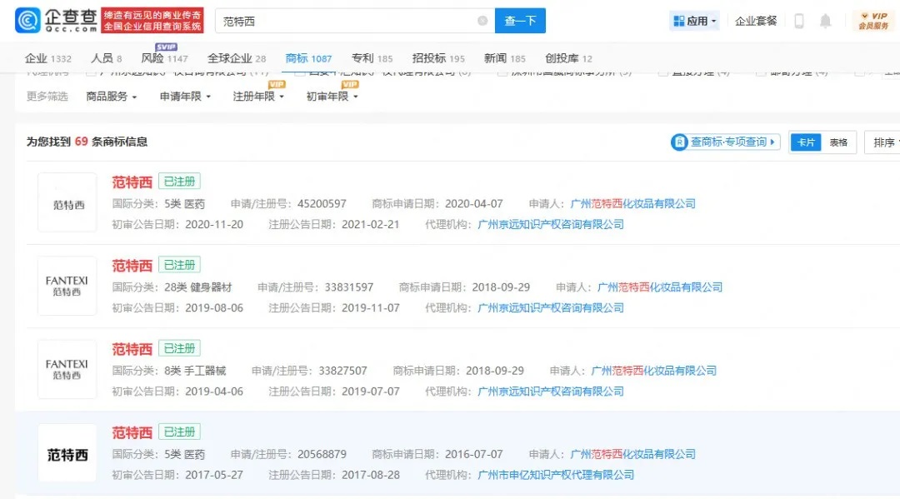
Task: Open FANTEXI thumbnail for 8类 手工器械
Action: click(67, 369)
